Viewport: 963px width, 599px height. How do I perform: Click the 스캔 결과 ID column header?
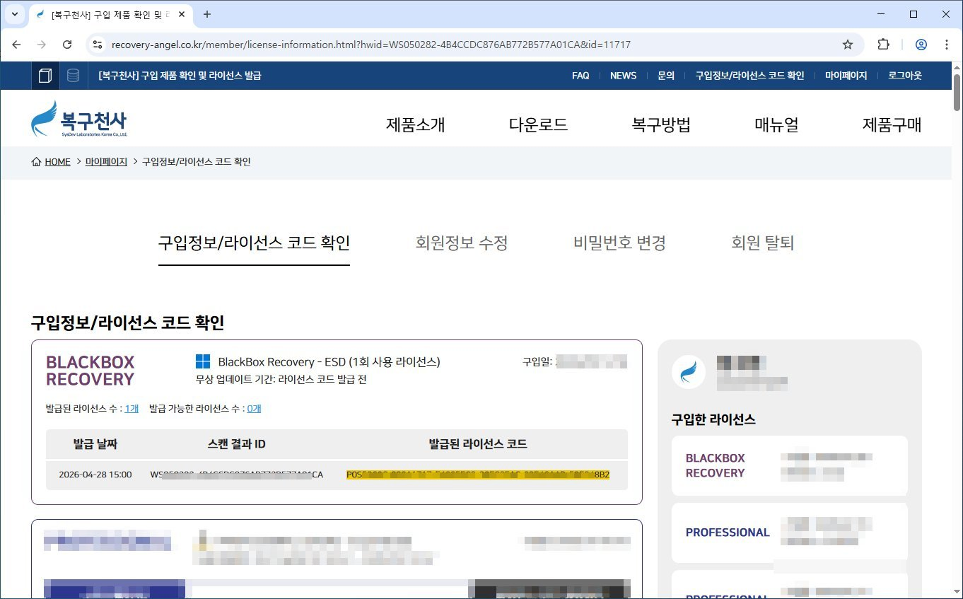[x=237, y=444]
